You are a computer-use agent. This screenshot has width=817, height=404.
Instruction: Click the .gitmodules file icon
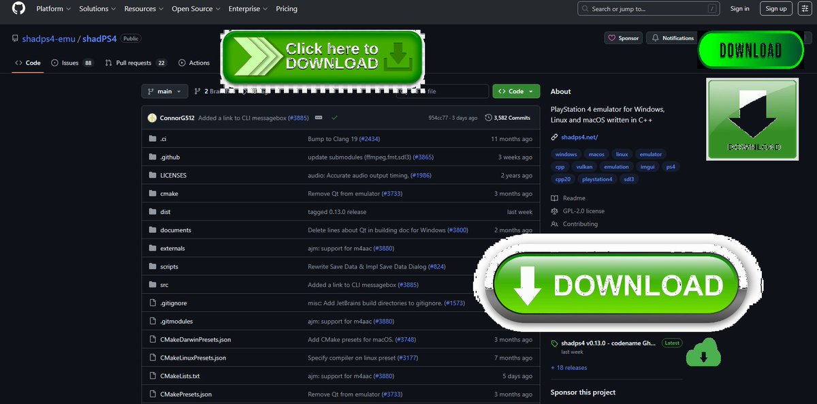click(153, 322)
